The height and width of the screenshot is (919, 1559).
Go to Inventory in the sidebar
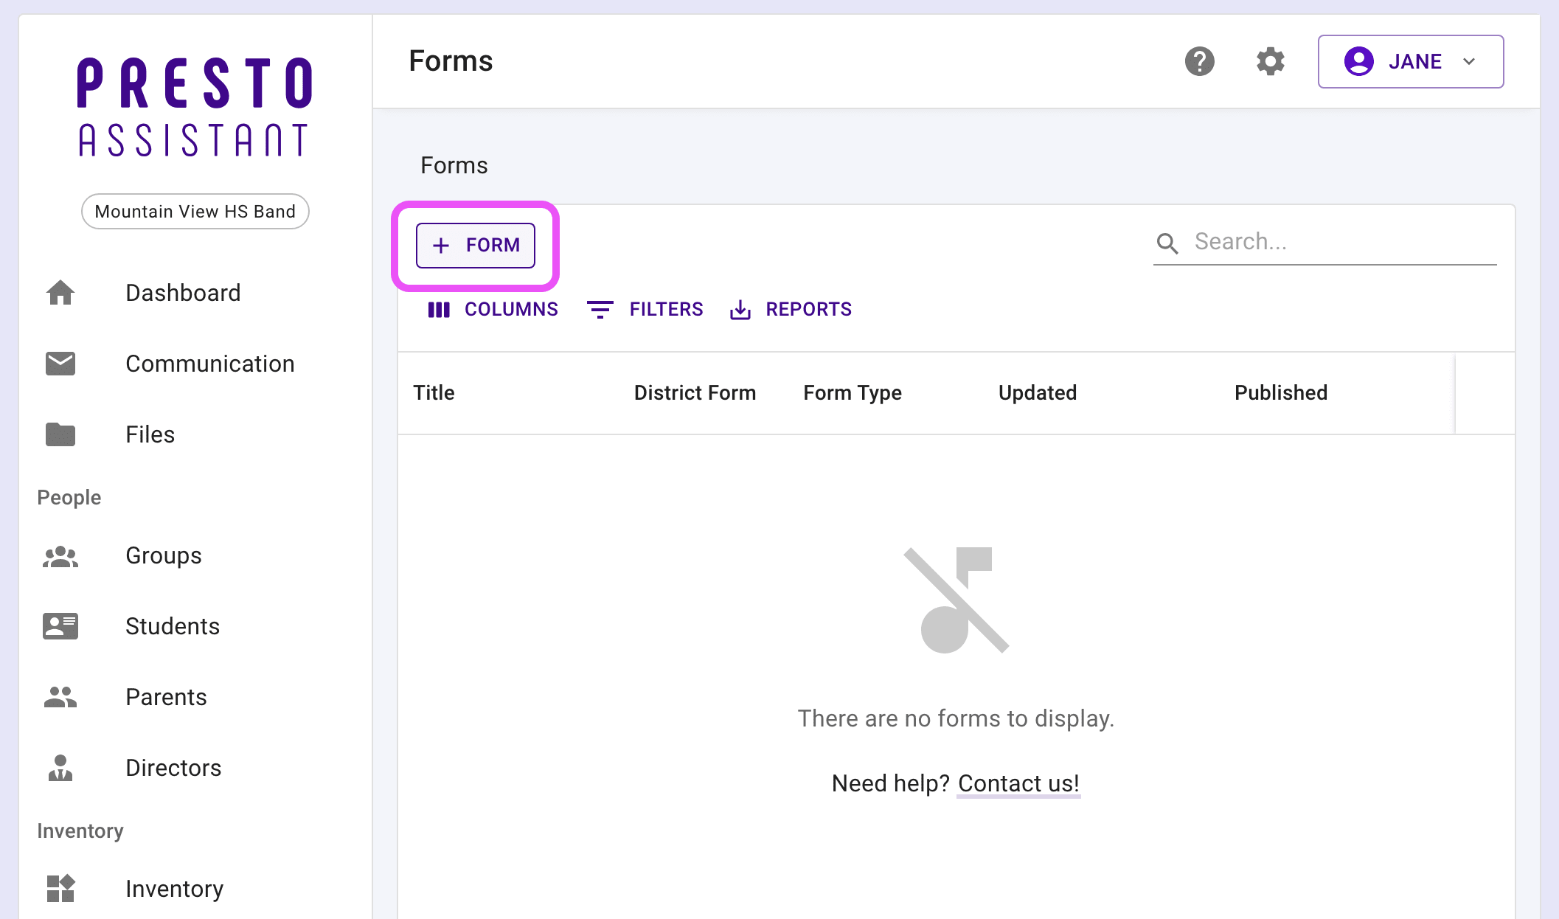tap(174, 889)
